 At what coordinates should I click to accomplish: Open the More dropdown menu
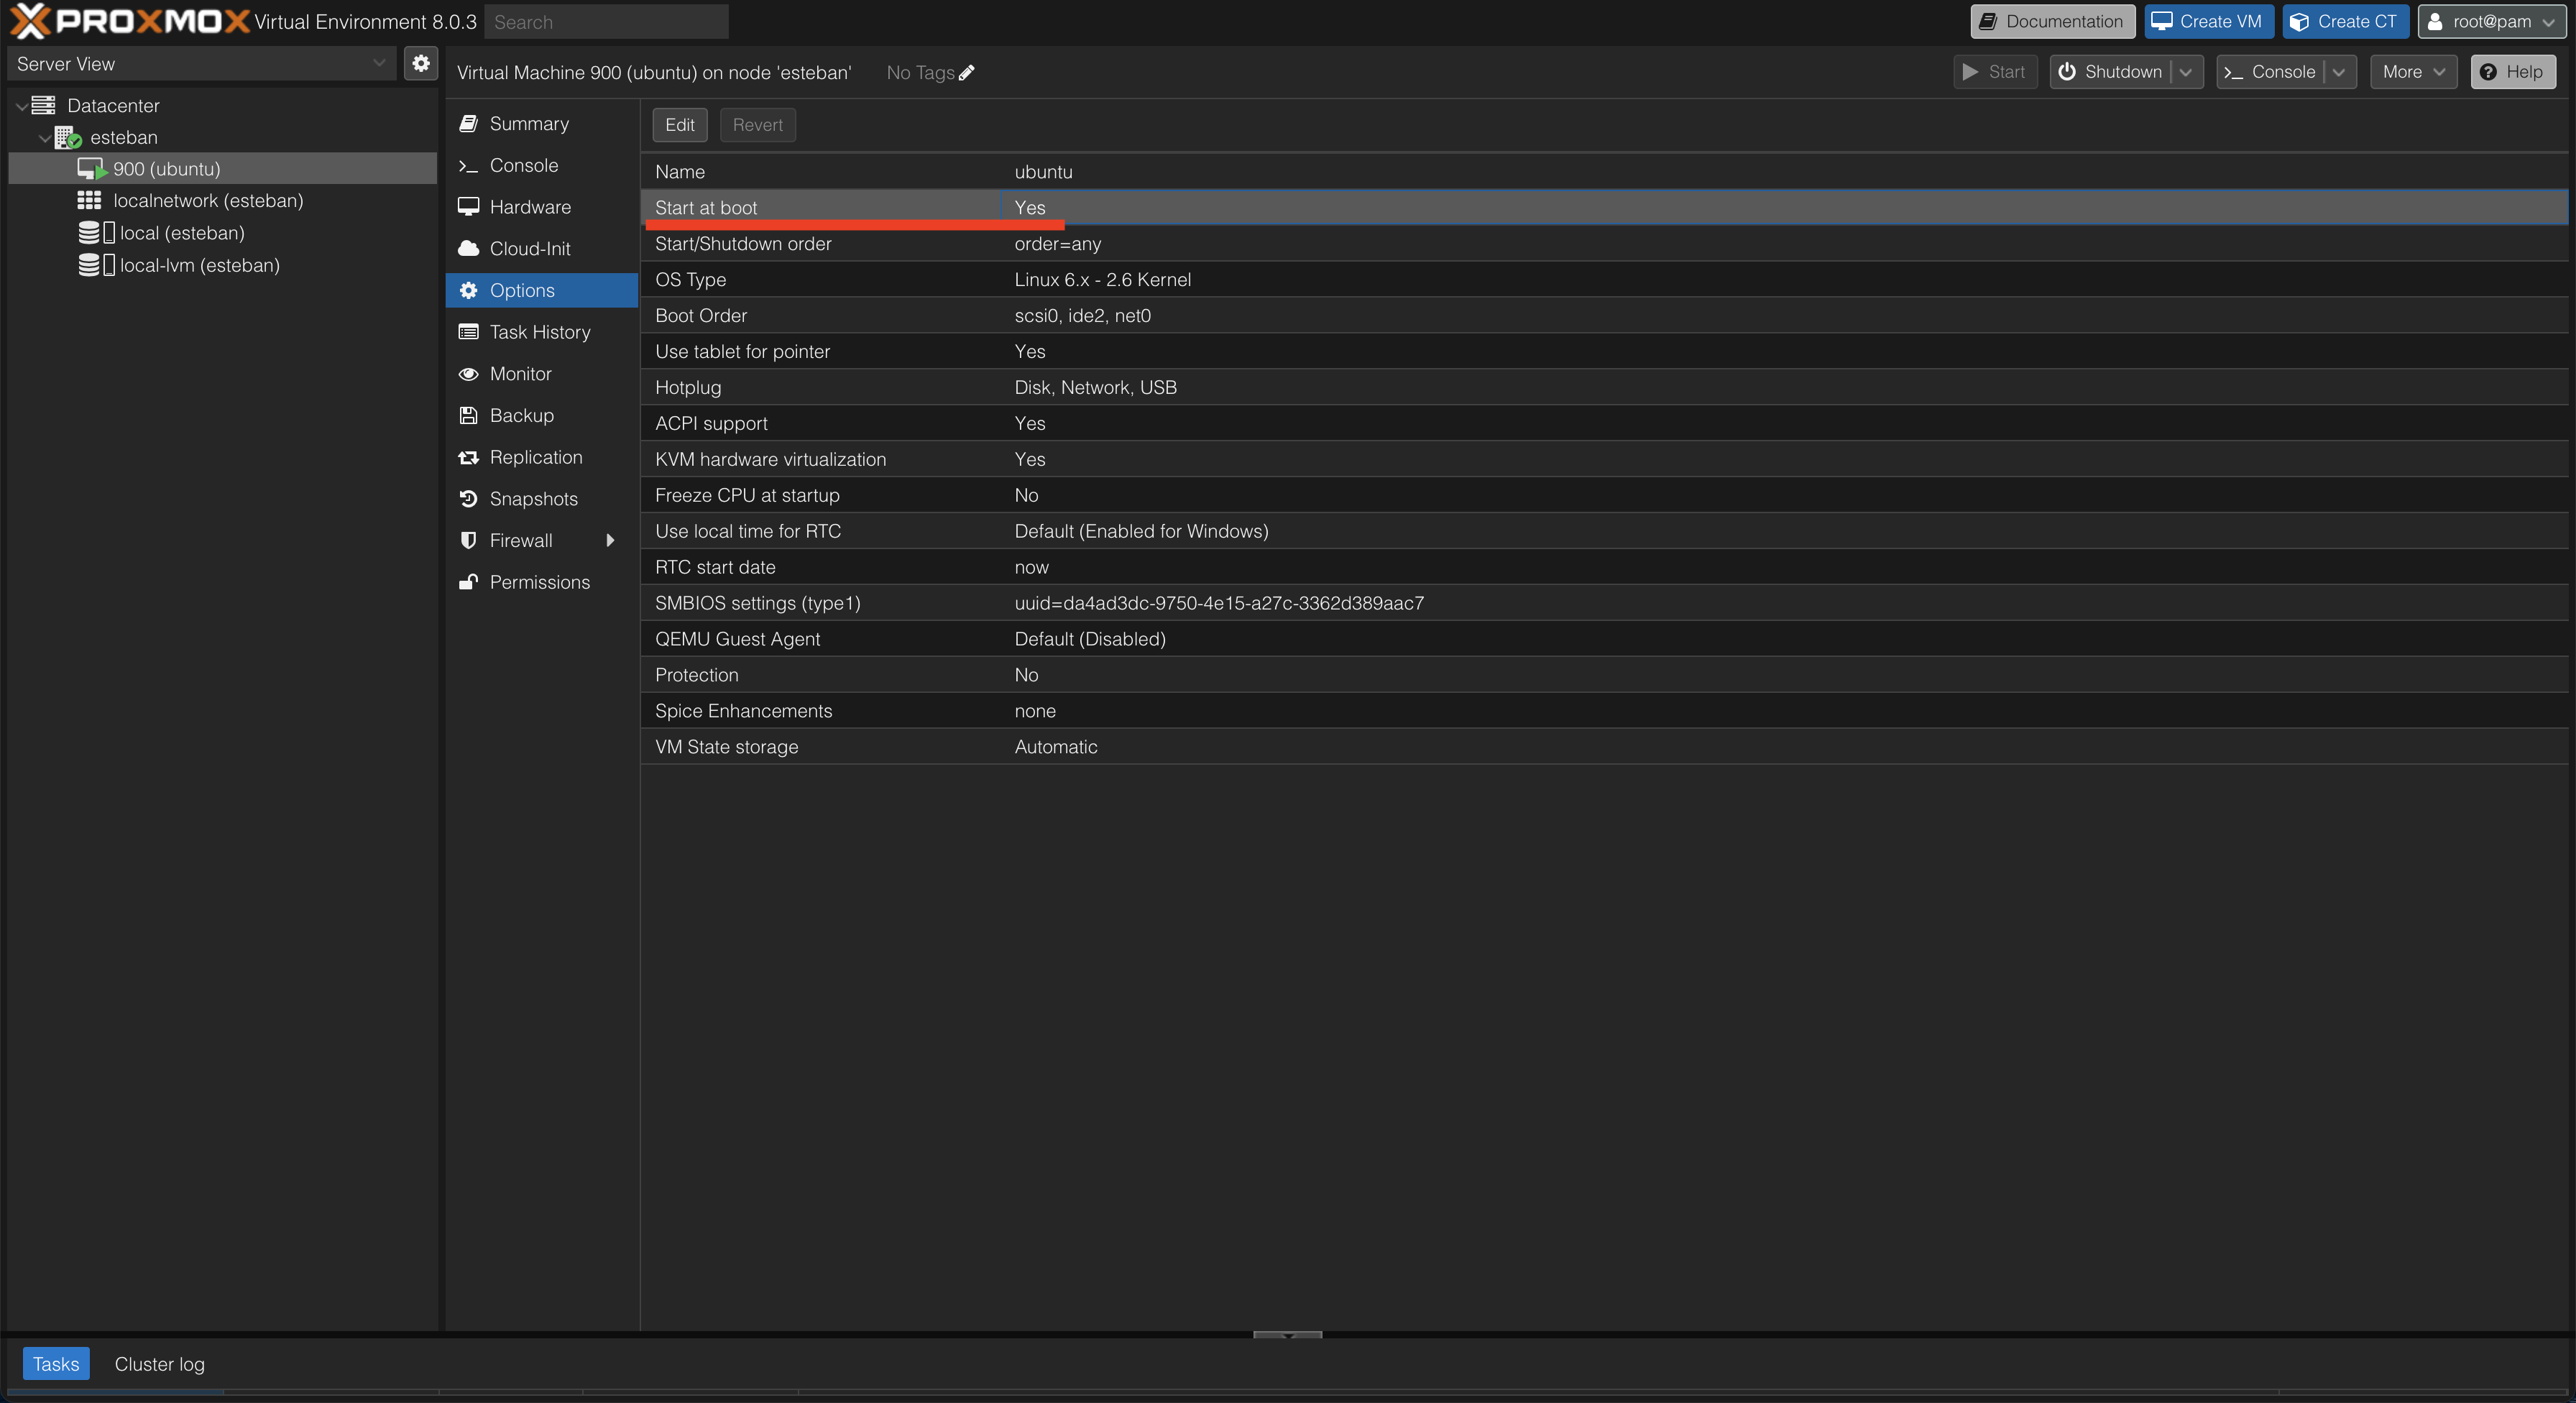click(x=2413, y=72)
